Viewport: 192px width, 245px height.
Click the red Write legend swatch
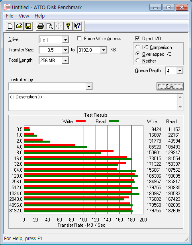click(x=80, y=122)
